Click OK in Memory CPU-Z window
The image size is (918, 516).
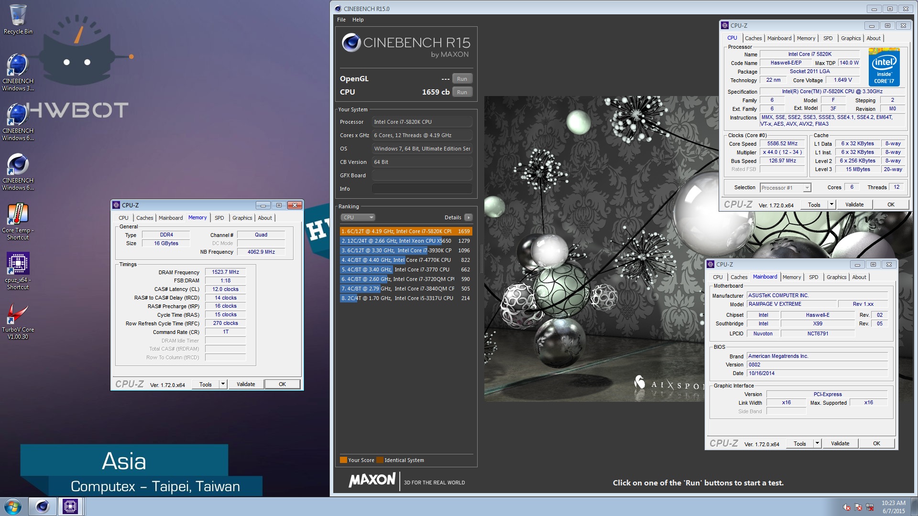[x=283, y=384]
